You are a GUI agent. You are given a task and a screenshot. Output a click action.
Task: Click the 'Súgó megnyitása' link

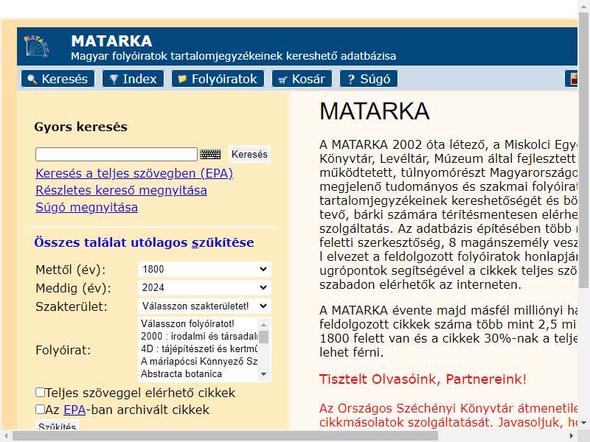(x=86, y=207)
